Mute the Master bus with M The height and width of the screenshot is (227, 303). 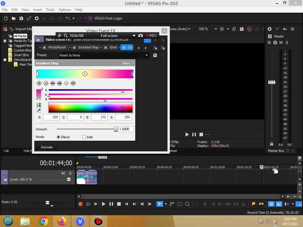pos(281,43)
